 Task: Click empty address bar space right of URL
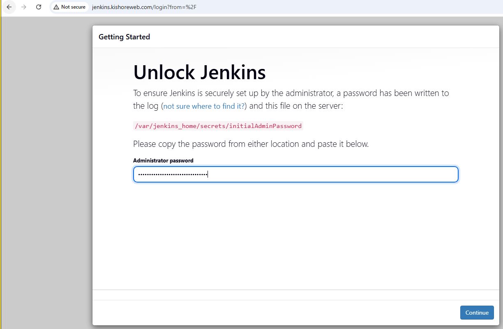349,7
